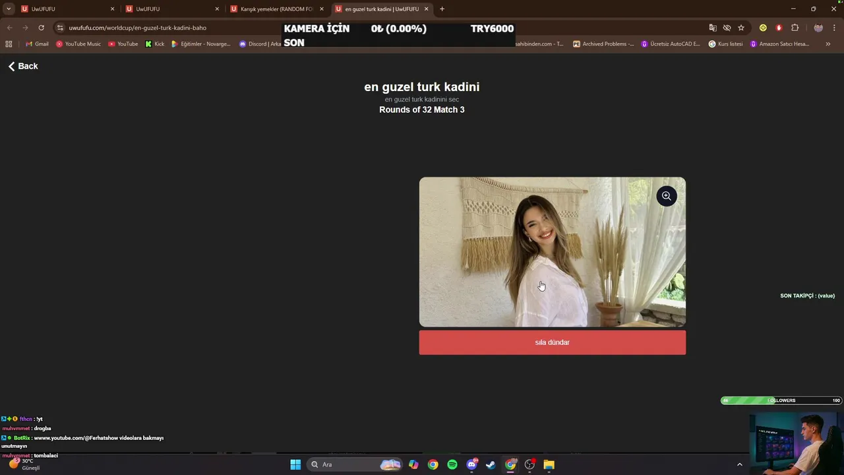This screenshot has height=475, width=844.
Task: Navigate back in browser history
Action: (x=10, y=28)
